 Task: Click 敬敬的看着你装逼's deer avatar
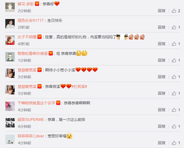click(10, 57)
